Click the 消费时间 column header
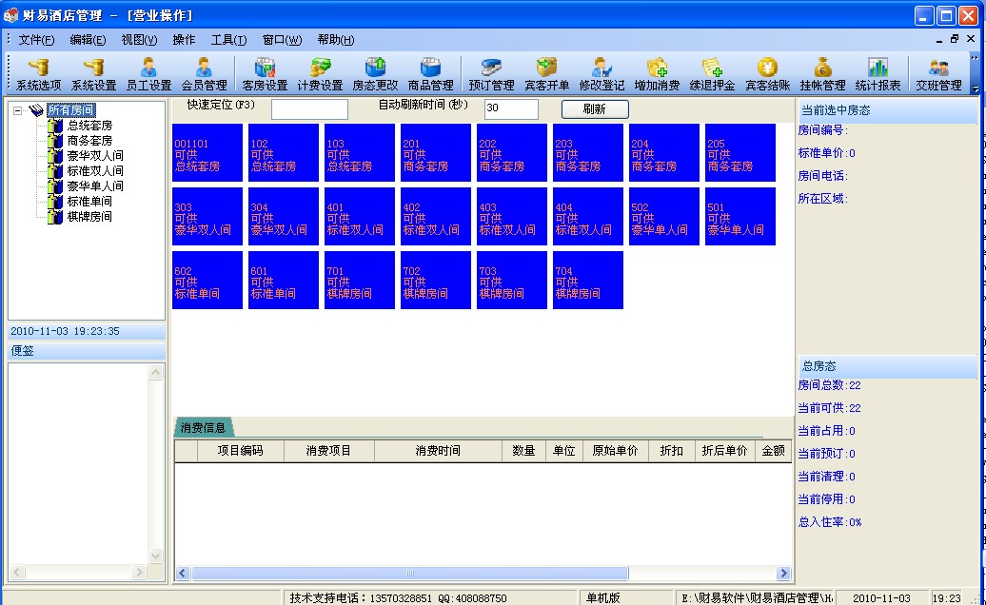 pyautogui.click(x=438, y=451)
